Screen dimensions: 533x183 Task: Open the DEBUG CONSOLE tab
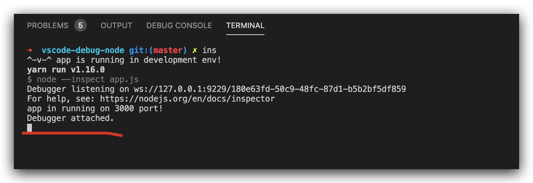click(179, 26)
